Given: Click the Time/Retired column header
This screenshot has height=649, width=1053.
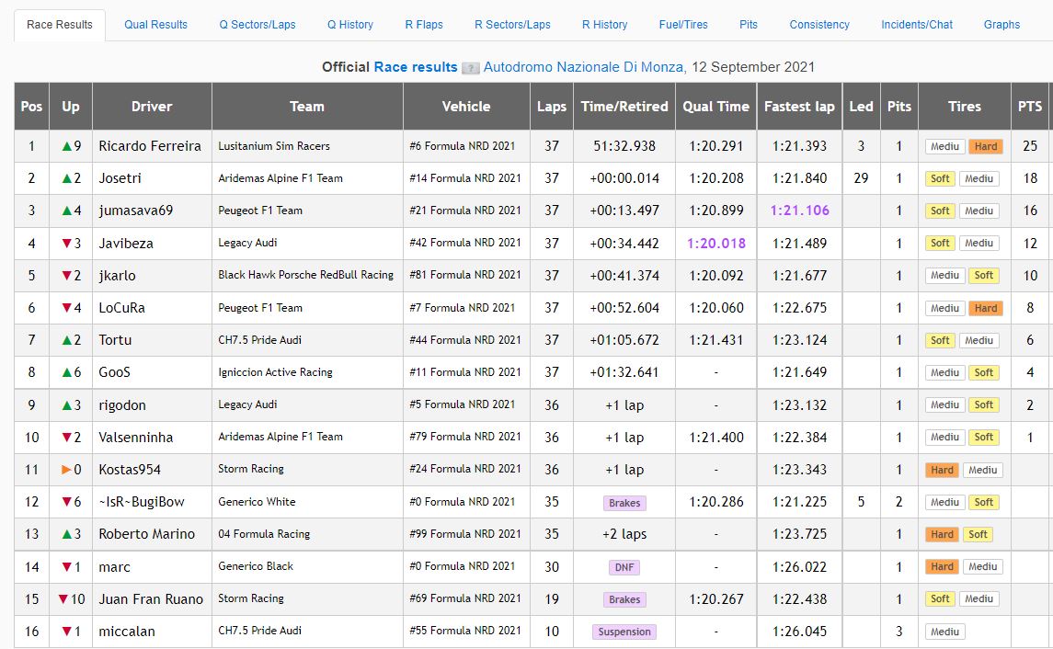Looking at the screenshot, I should coord(624,106).
